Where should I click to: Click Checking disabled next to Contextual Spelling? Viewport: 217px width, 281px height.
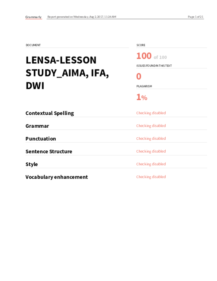point(151,113)
